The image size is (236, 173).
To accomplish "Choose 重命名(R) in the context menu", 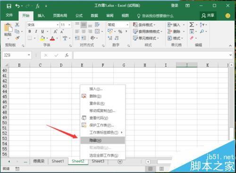I will pos(103,104).
